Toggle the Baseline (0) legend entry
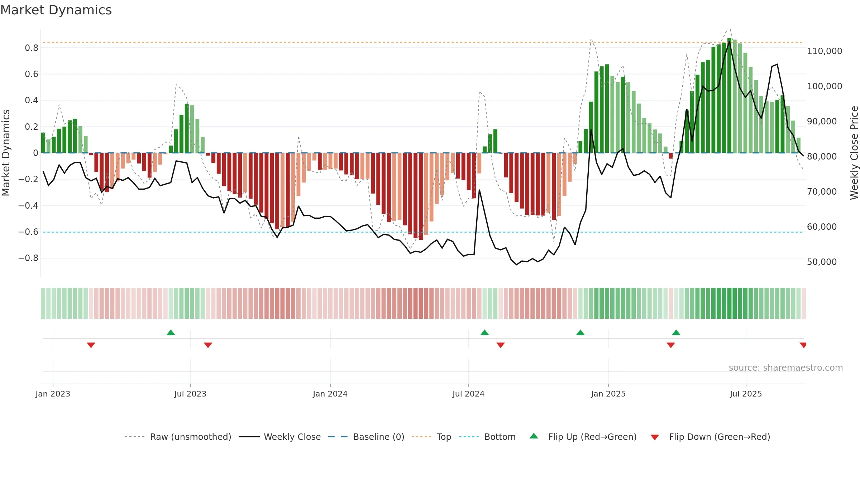This screenshot has height=484, width=860. [366, 437]
